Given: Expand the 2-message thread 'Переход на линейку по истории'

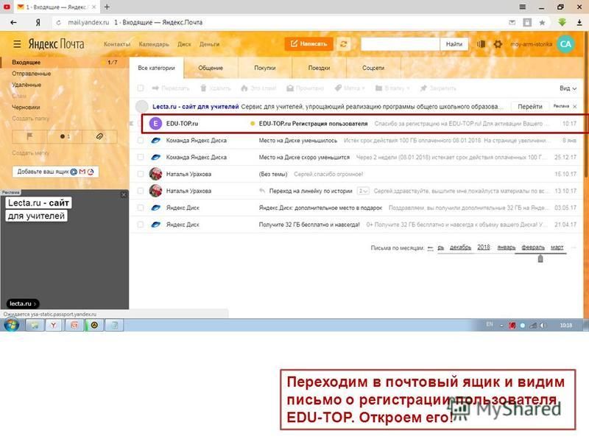Looking at the screenshot, I should point(363,191).
